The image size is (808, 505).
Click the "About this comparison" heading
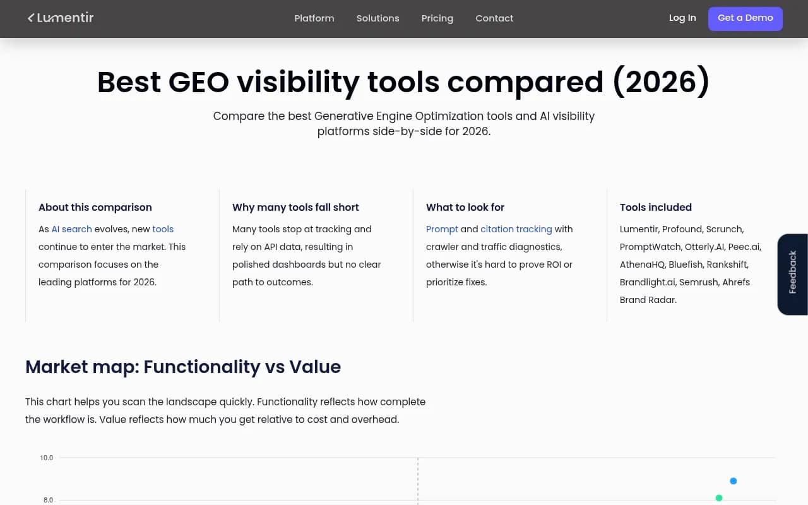(x=95, y=207)
